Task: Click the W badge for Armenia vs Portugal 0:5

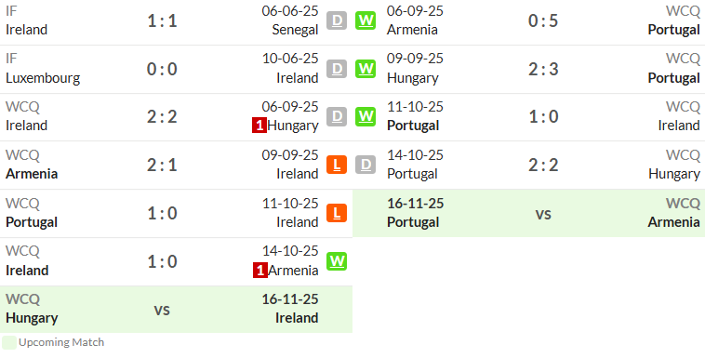Action: (x=366, y=20)
